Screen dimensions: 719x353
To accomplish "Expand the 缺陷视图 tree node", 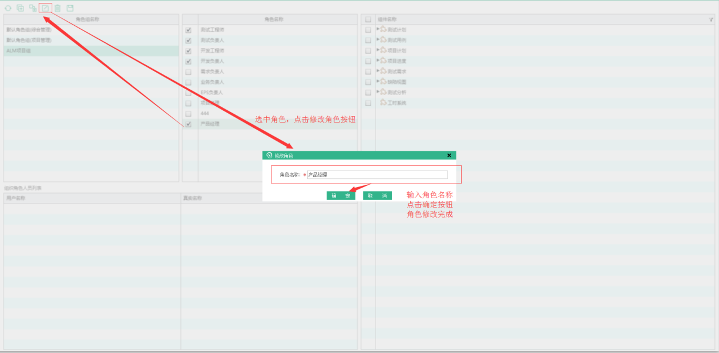I will [378, 82].
